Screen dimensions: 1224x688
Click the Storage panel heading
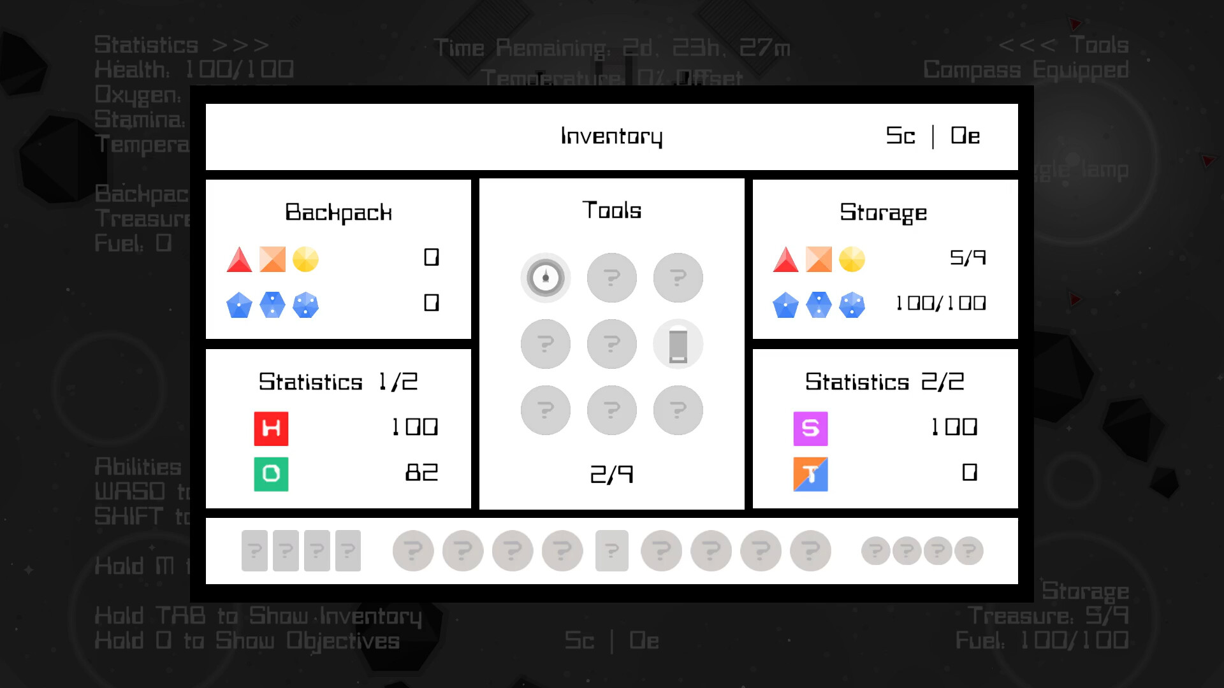pos(883,212)
